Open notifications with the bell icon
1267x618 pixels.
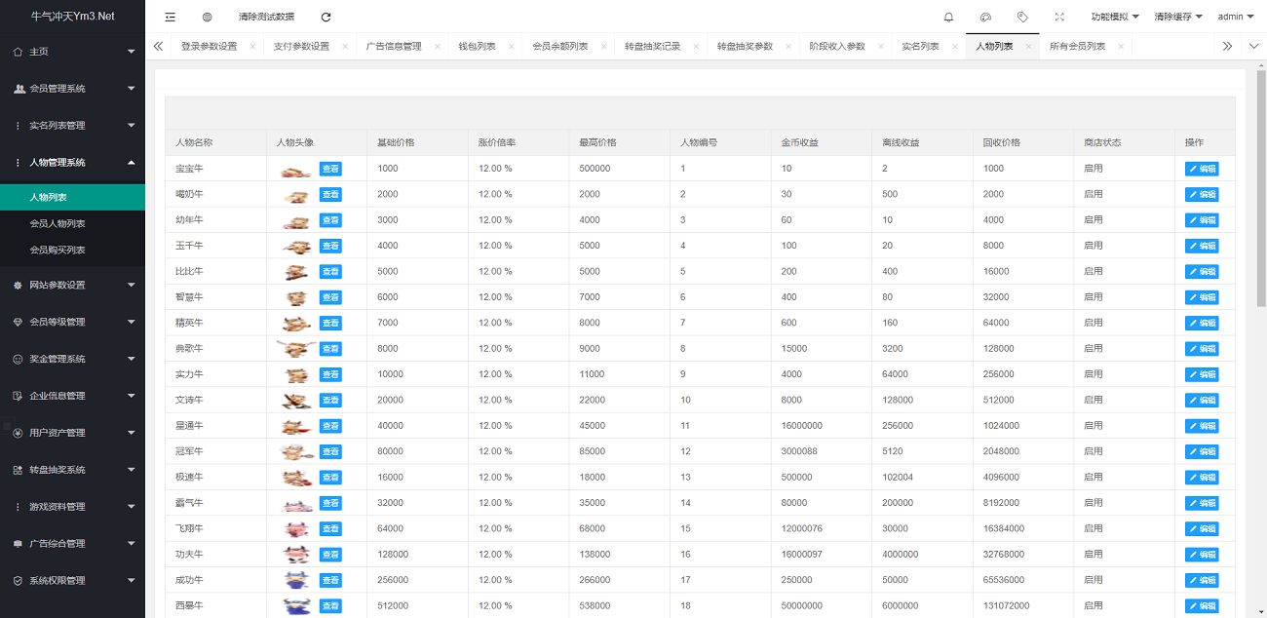point(948,17)
